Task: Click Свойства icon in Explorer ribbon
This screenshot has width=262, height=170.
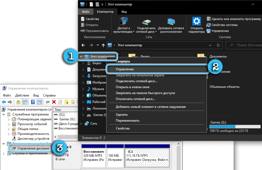Action: (83, 19)
